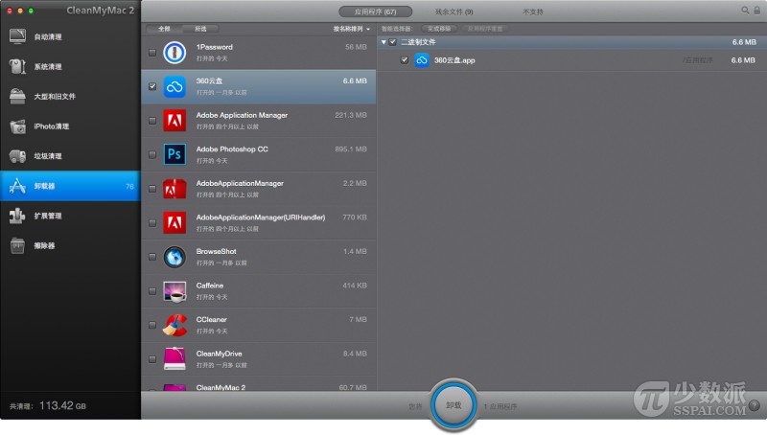
Task: Click the 应用程序重置 button
Action: pyautogui.click(x=485, y=29)
